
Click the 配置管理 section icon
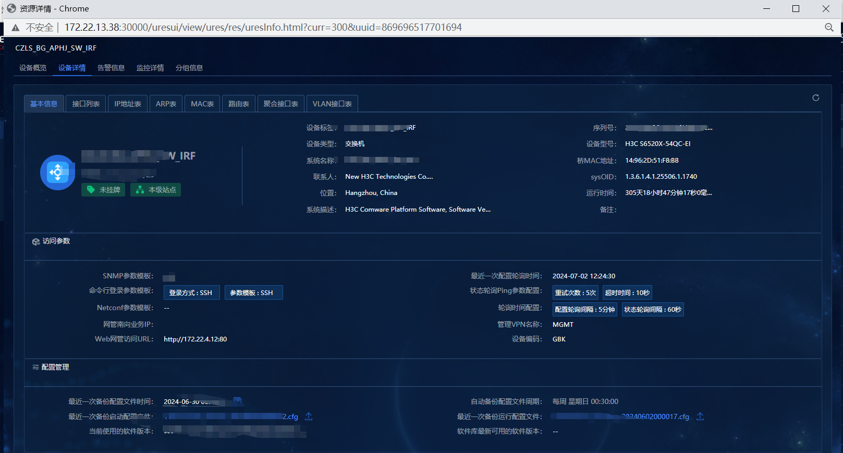point(35,367)
